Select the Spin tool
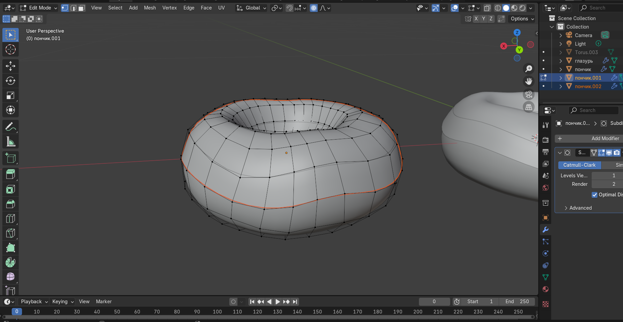This screenshot has width=623, height=322. click(x=11, y=262)
